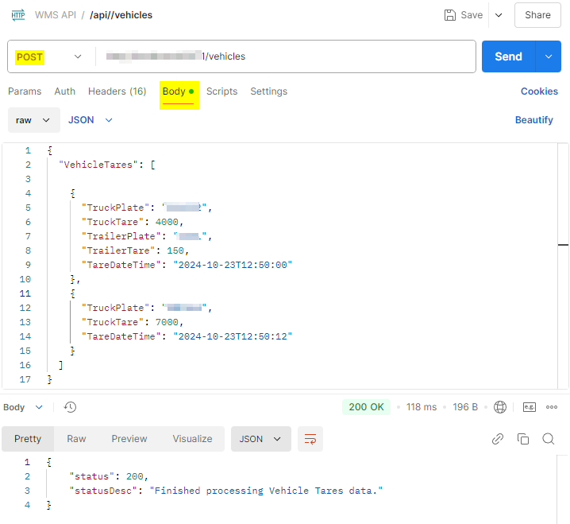Screen dimensions: 570x524
Task: Click the network globe icon
Action: [x=500, y=407]
